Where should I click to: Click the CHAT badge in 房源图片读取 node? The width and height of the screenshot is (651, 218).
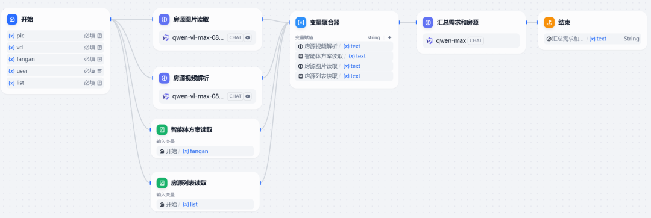coord(236,37)
